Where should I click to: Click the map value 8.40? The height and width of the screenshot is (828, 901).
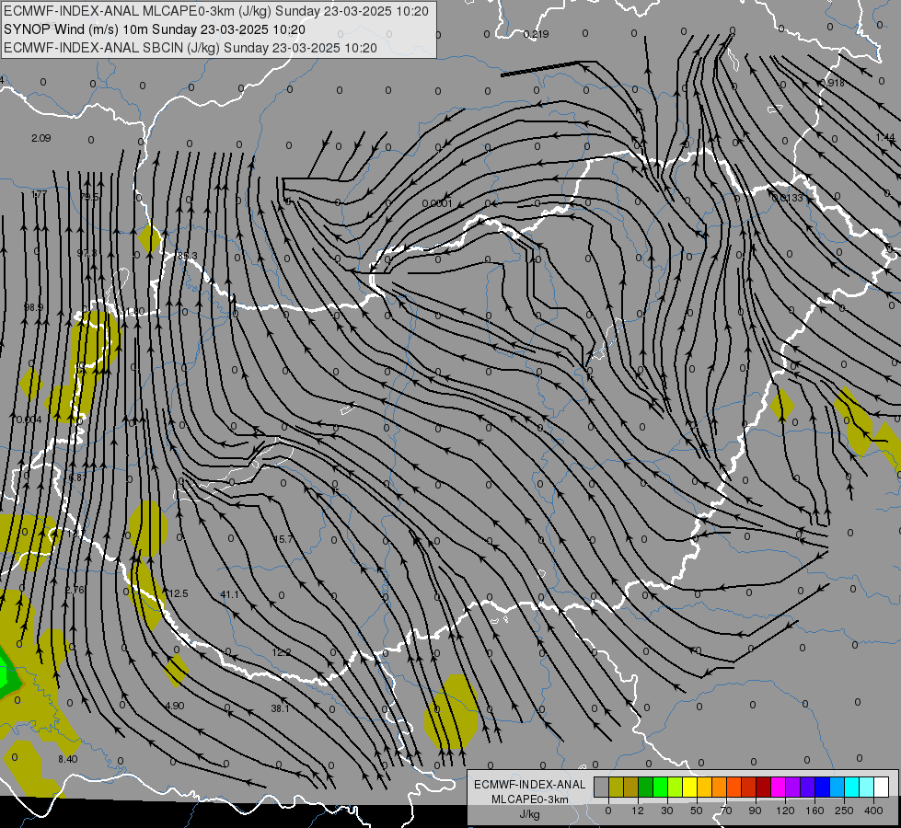[x=68, y=759]
